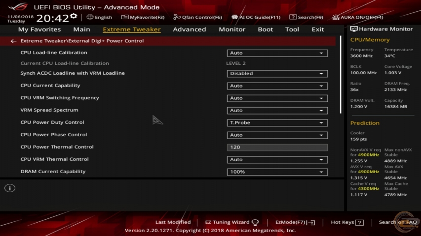Viewport: 421px width, 236px height.
Task: Open the Monitor tab
Action: click(x=232, y=29)
